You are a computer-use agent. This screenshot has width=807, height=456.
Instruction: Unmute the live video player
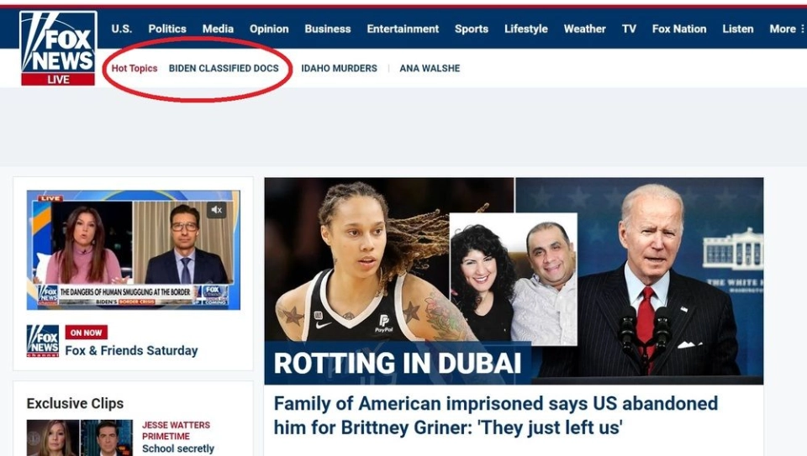pyautogui.click(x=217, y=210)
